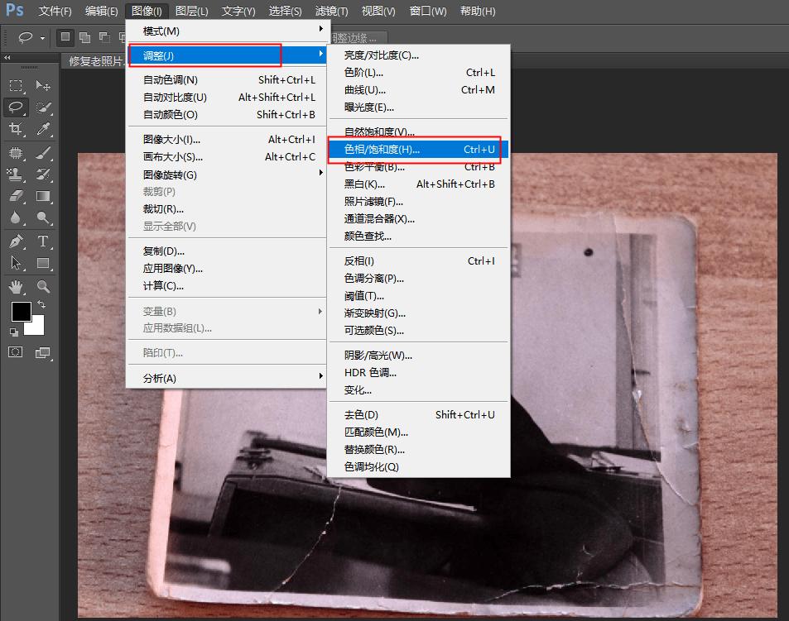Toggle the screen display mode
The image size is (789, 621).
pos(43,352)
